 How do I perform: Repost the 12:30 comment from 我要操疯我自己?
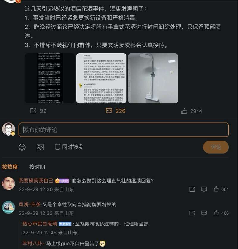tap(192, 189)
